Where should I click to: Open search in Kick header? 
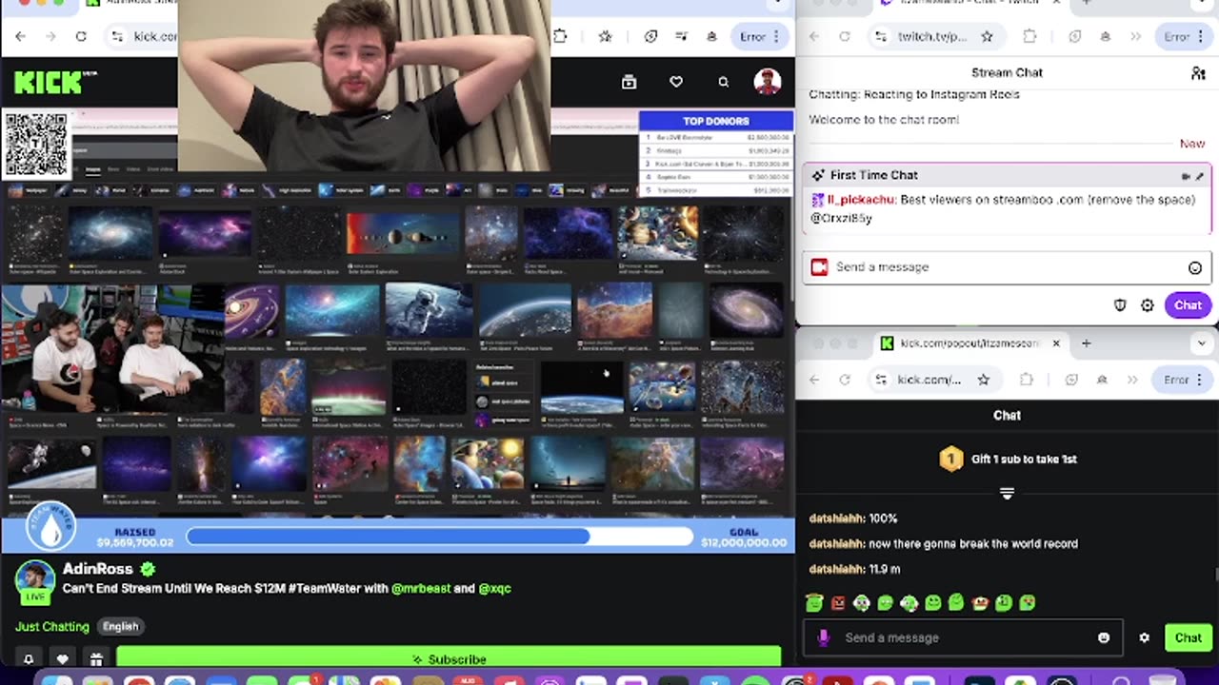[724, 82]
